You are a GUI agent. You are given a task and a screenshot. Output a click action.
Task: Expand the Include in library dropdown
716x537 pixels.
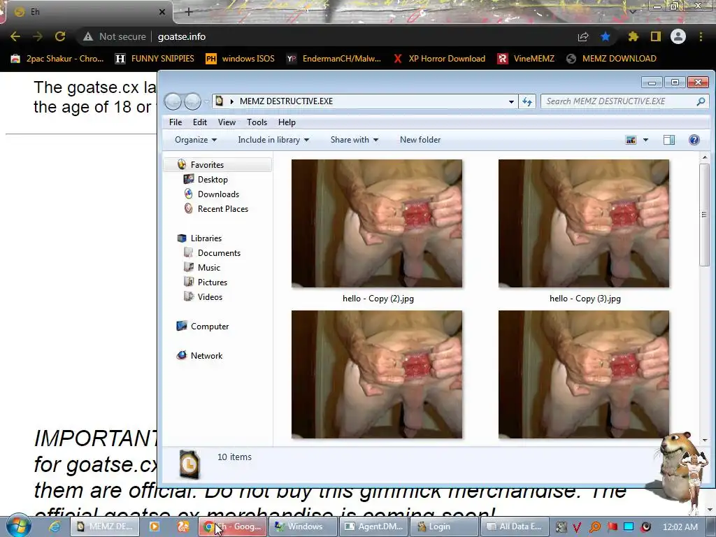click(273, 140)
